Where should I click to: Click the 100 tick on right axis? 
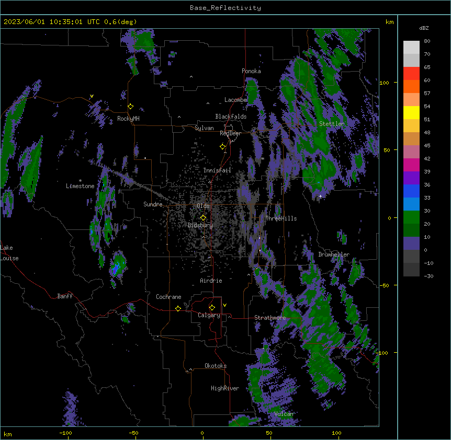click(384, 83)
